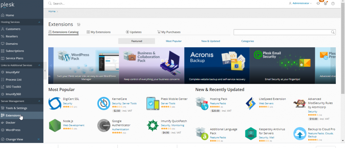The image size is (345, 148).
Task: Open Tools & Settings in the sidebar
Action: coord(22,108)
